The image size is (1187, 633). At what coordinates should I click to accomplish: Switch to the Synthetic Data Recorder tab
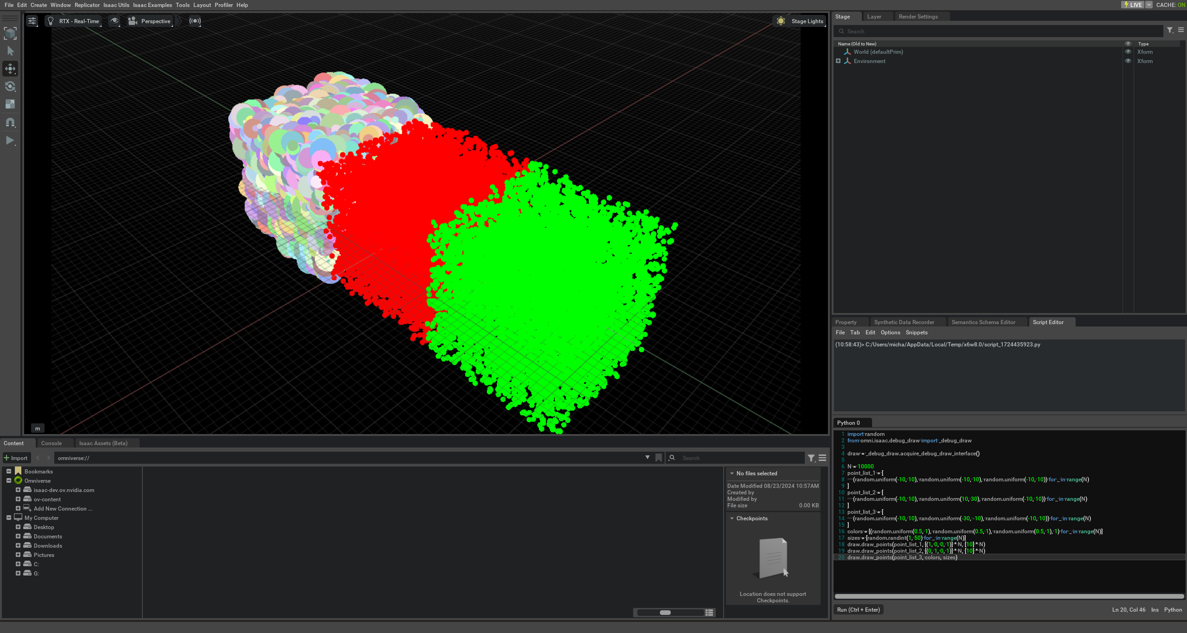pyautogui.click(x=904, y=322)
